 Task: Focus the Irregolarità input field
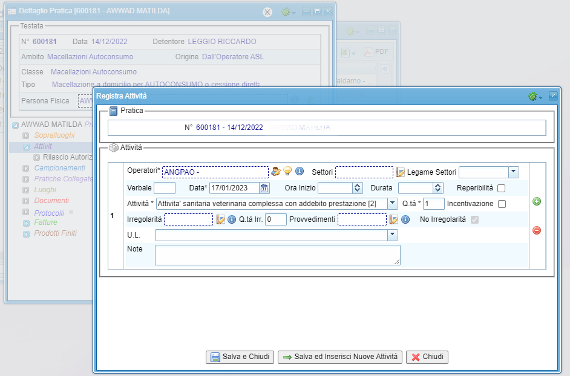pos(188,219)
